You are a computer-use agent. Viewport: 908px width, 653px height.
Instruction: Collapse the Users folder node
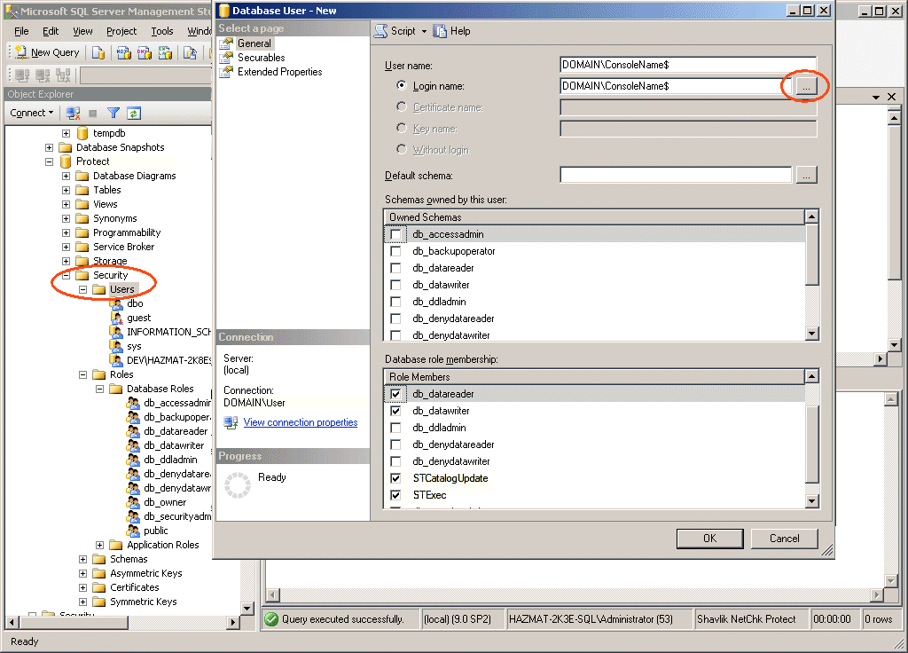coord(82,289)
